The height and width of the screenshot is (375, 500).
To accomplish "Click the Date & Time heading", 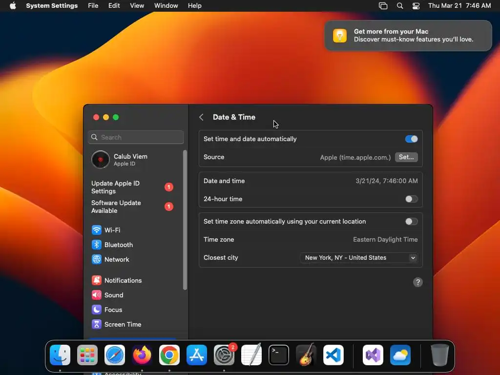I will point(234,117).
